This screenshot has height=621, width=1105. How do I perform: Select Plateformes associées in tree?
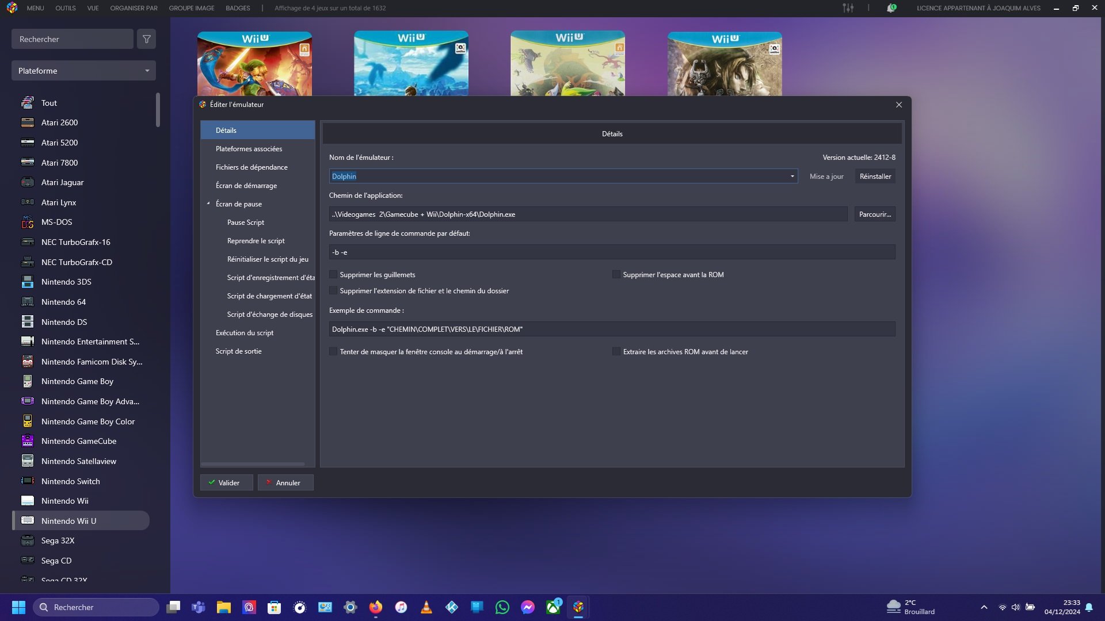(x=249, y=149)
